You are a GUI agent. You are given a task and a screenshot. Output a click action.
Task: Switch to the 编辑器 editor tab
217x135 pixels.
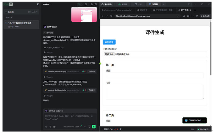coord(123,4)
